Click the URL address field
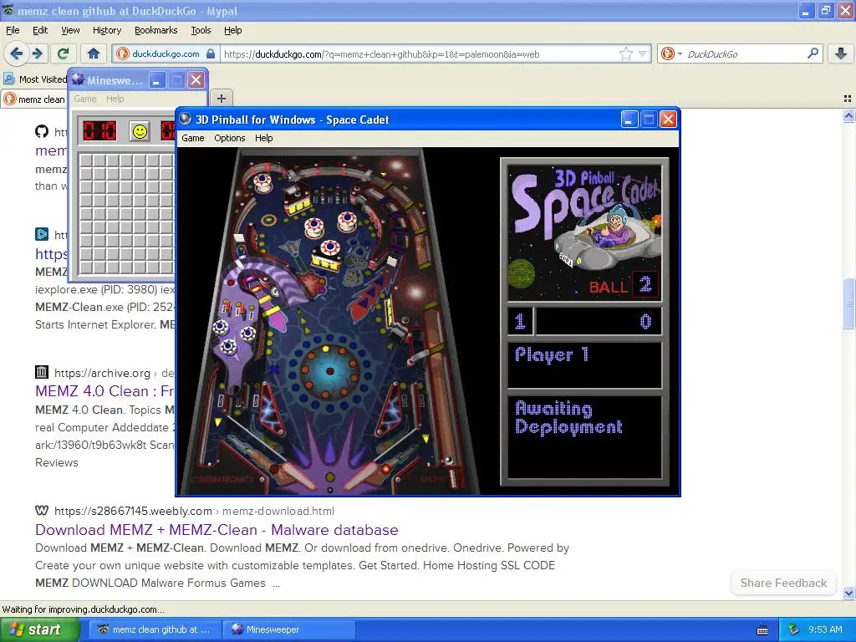Viewport: 856px width, 642px height. pyautogui.click(x=420, y=54)
